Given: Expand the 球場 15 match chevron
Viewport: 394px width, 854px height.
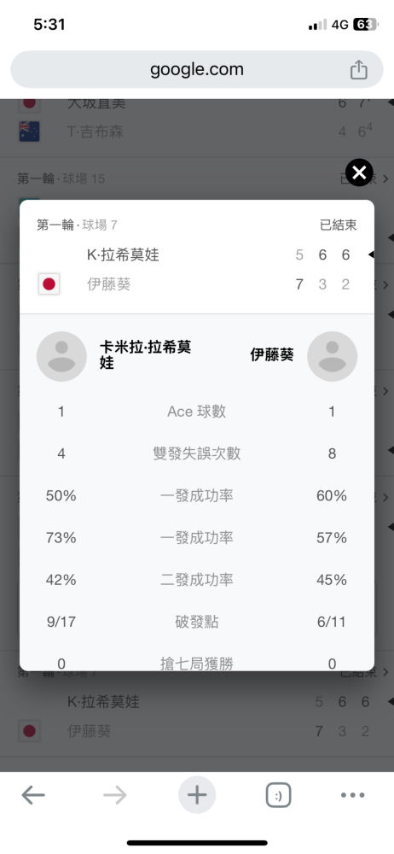Looking at the screenshot, I should 385,178.
